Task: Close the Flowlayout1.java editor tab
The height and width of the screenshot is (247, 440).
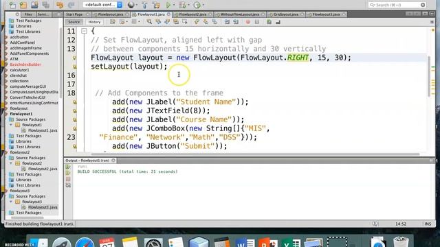Action: pyautogui.click(x=168, y=14)
